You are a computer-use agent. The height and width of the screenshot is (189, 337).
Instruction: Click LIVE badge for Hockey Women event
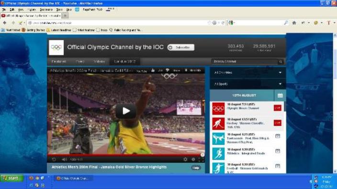click(x=278, y=123)
